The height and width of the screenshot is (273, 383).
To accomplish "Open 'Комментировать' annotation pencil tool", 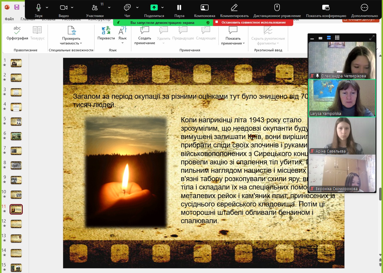I will click(x=234, y=8).
